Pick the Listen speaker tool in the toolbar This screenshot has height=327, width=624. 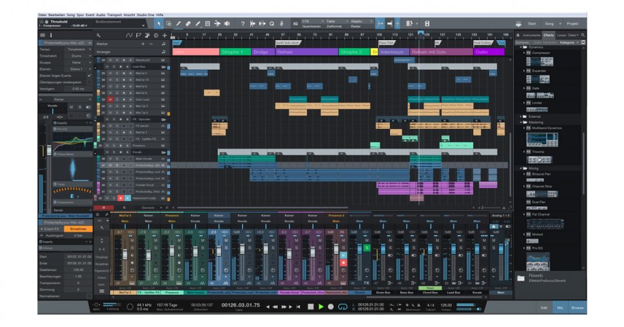pos(226,23)
